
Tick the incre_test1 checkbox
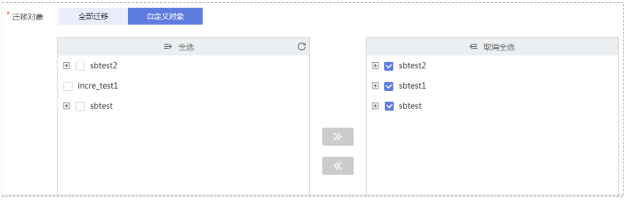point(68,86)
